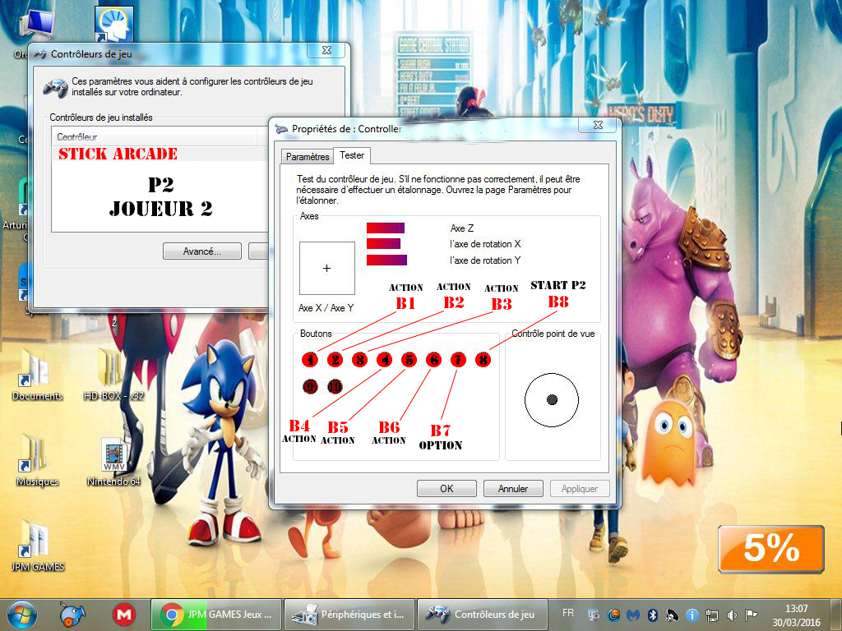The height and width of the screenshot is (631, 842).
Task: Click the 'l'axe de rotation Y' label
Action: (x=485, y=260)
